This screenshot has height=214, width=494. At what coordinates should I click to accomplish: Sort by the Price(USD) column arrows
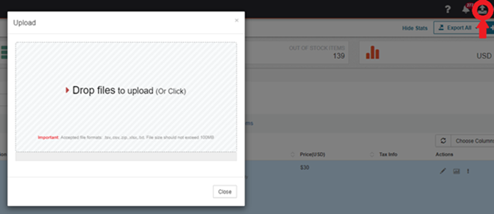[x=292, y=154]
